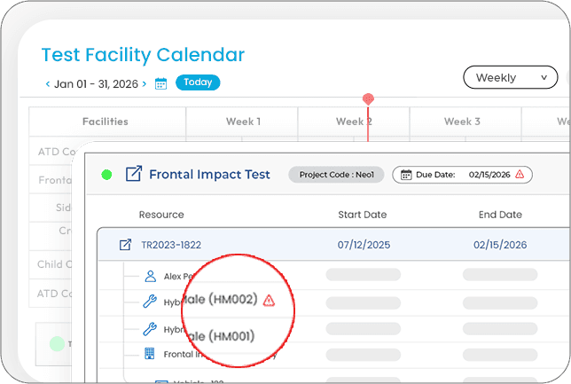Select the (HM001) resource text
571x384 pixels.
pos(231,336)
